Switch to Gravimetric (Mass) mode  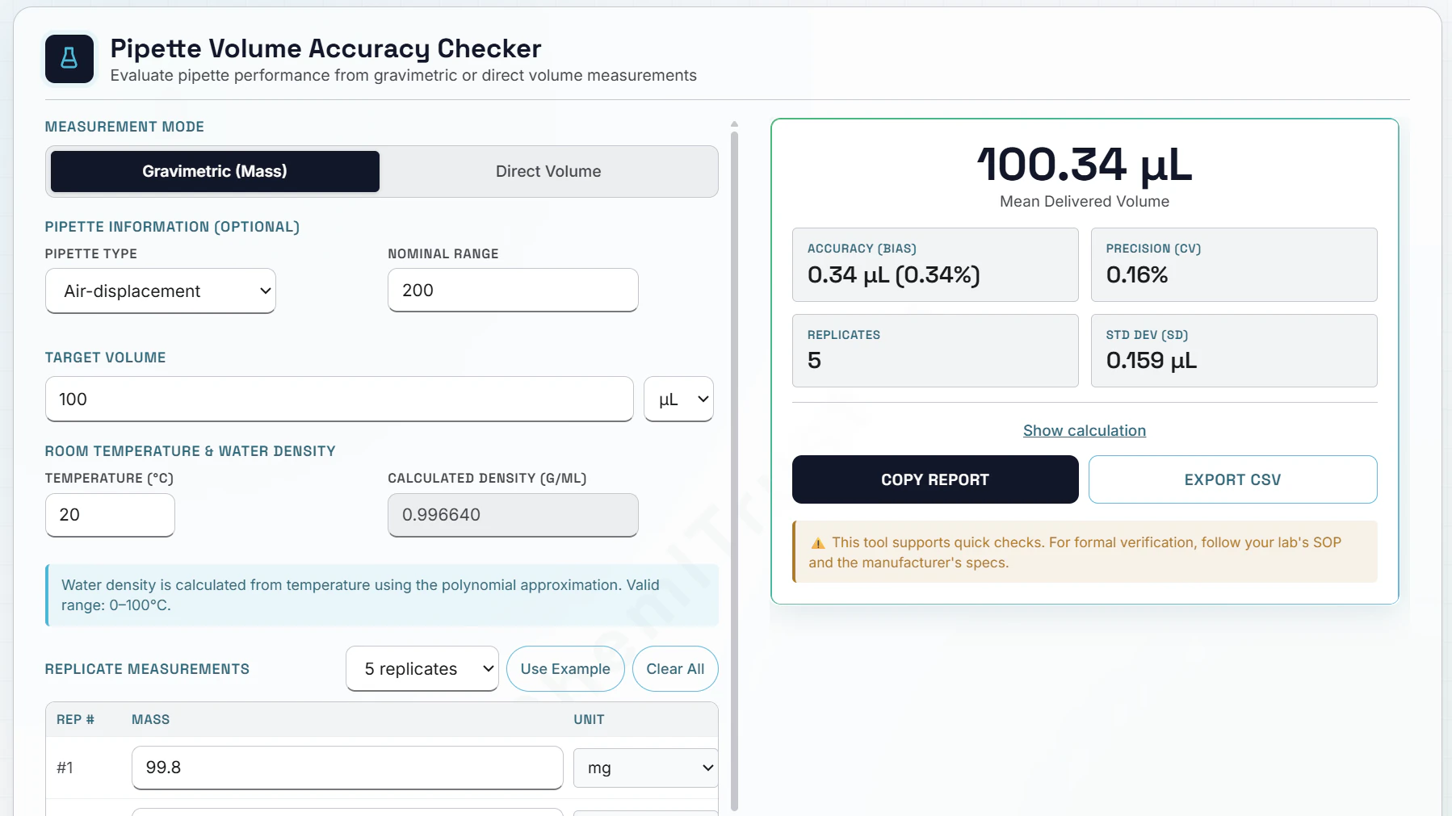(215, 171)
